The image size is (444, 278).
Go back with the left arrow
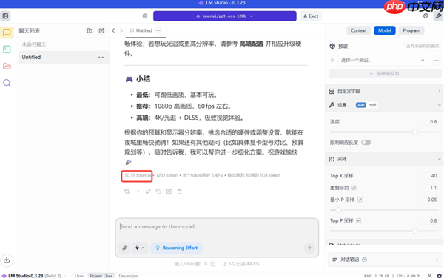click(x=113, y=30)
